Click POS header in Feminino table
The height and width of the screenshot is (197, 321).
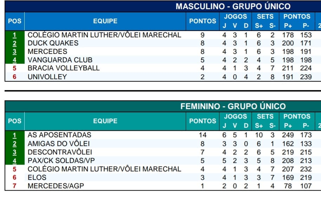pyautogui.click(x=14, y=121)
